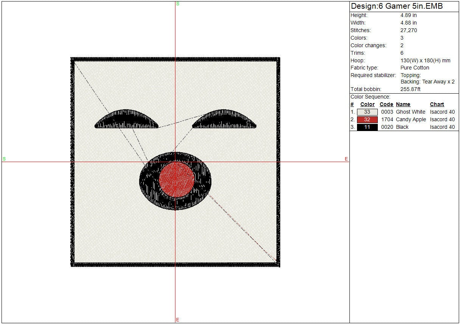Pick the Black color swatch 11
The image size is (461, 324).
tap(367, 127)
